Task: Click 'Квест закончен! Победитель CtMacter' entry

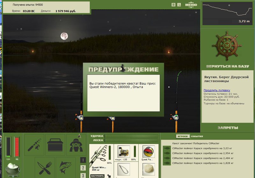Action: [x=196, y=143]
